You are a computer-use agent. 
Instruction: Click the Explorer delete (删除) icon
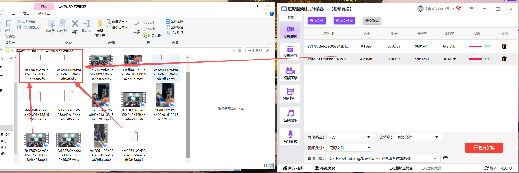75,24
